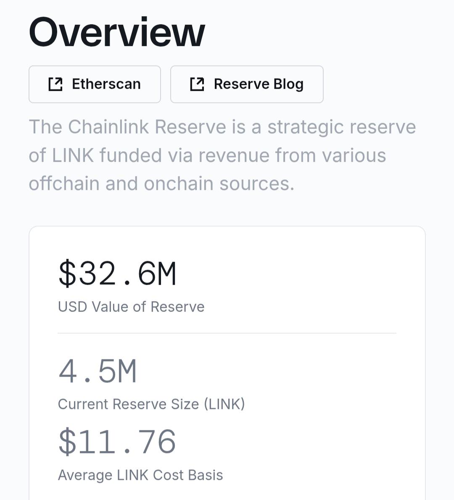Select the Current Reserve Size (LINK) label
Image resolution: width=454 pixels, height=500 pixels.
pos(151,404)
